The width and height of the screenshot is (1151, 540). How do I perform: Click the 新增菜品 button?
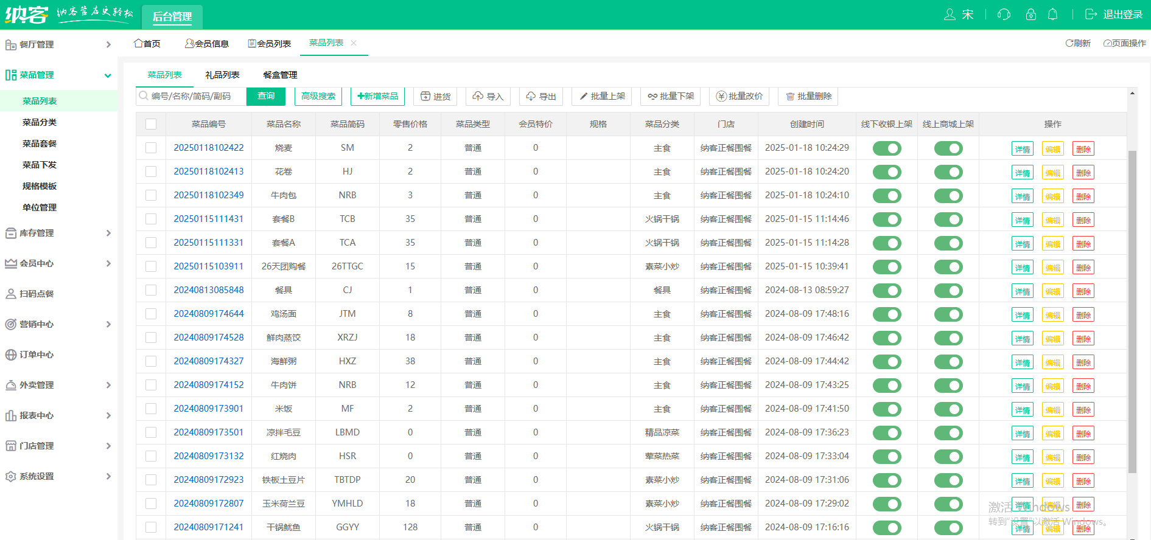point(377,96)
